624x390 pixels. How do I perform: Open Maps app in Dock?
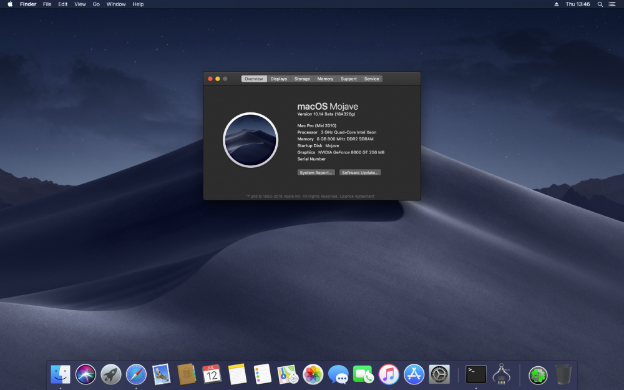pyautogui.click(x=287, y=374)
